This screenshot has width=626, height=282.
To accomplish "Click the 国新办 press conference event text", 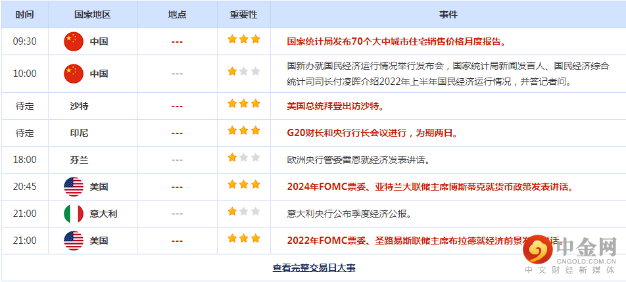I will pyautogui.click(x=448, y=74).
